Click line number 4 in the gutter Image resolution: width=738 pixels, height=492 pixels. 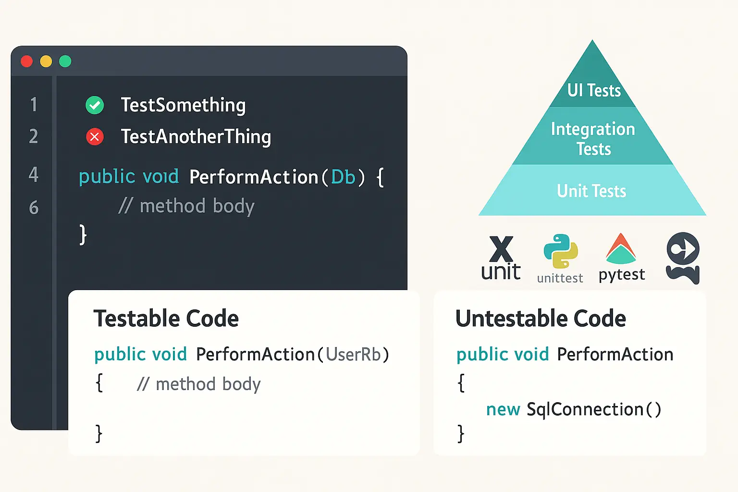(33, 174)
